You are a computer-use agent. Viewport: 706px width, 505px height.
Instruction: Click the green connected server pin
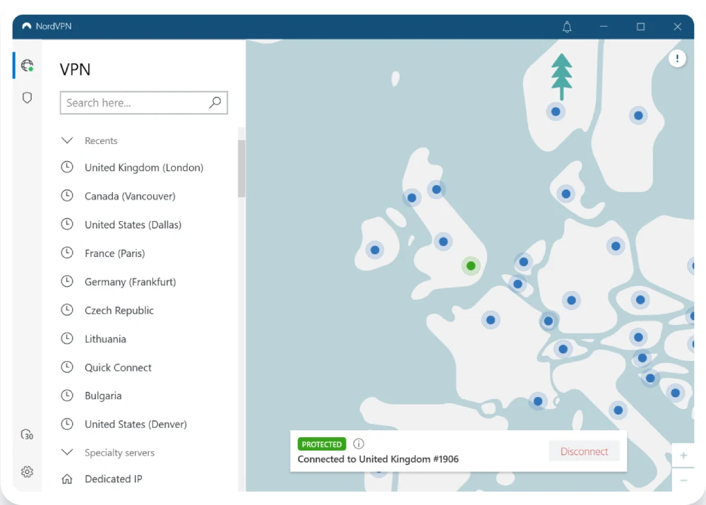[x=471, y=266]
